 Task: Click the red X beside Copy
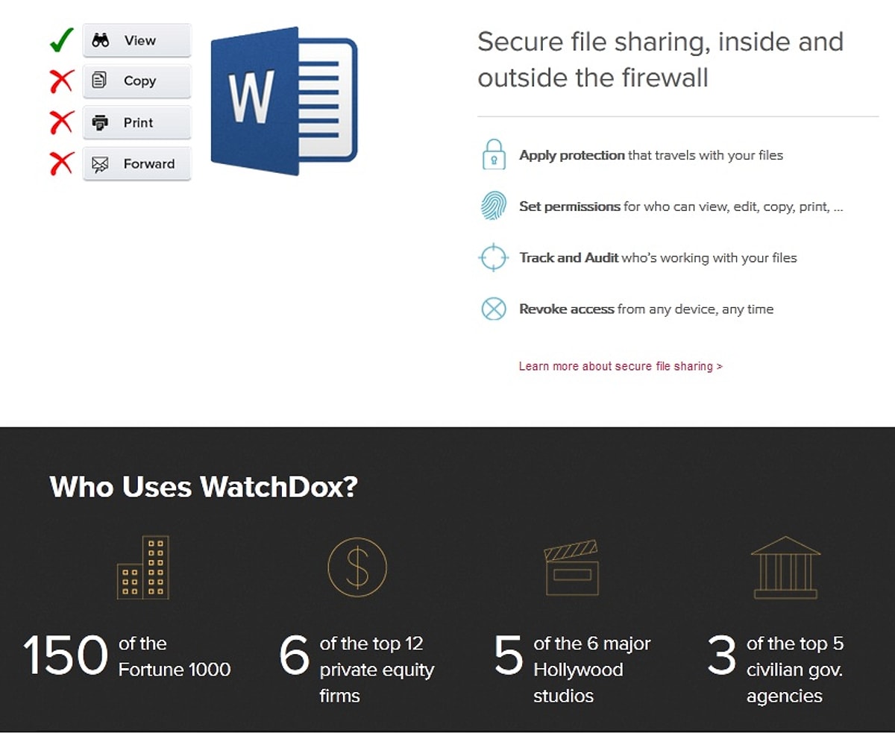61,81
